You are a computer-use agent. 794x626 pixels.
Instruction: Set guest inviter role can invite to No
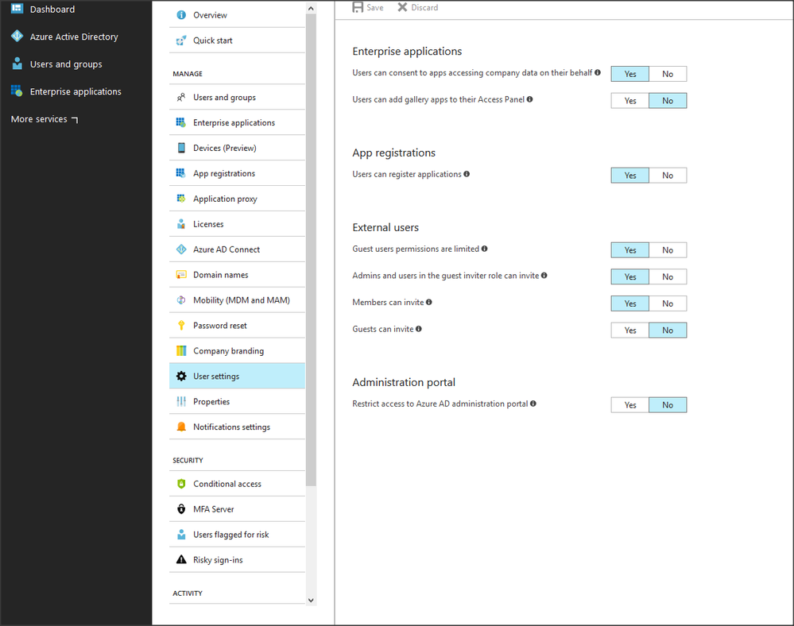(668, 276)
